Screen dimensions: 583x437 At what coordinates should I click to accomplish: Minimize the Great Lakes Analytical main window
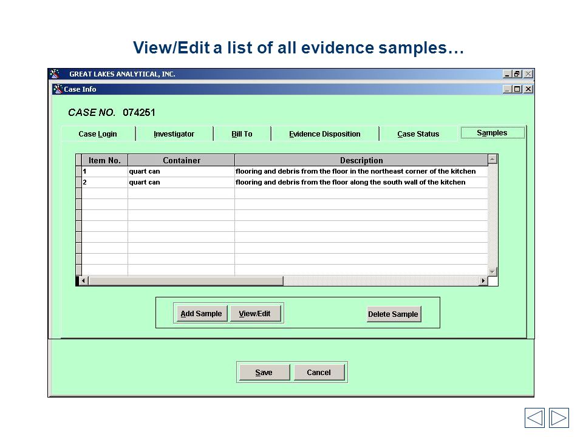[506, 74]
